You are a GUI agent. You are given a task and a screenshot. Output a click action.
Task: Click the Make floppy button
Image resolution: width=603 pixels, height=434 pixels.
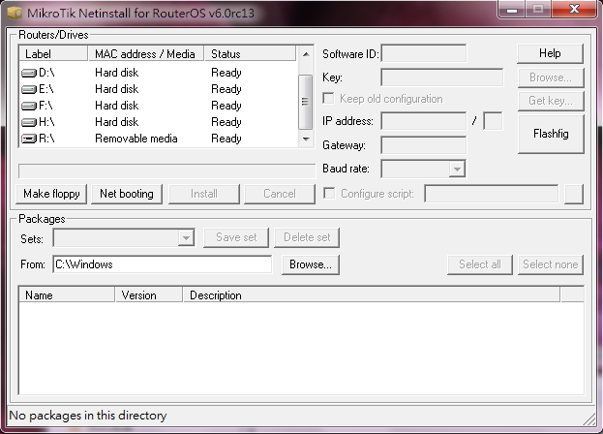coord(51,194)
